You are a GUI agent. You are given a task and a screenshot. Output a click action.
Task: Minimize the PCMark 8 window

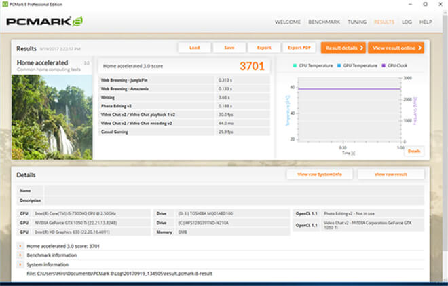point(410,4)
